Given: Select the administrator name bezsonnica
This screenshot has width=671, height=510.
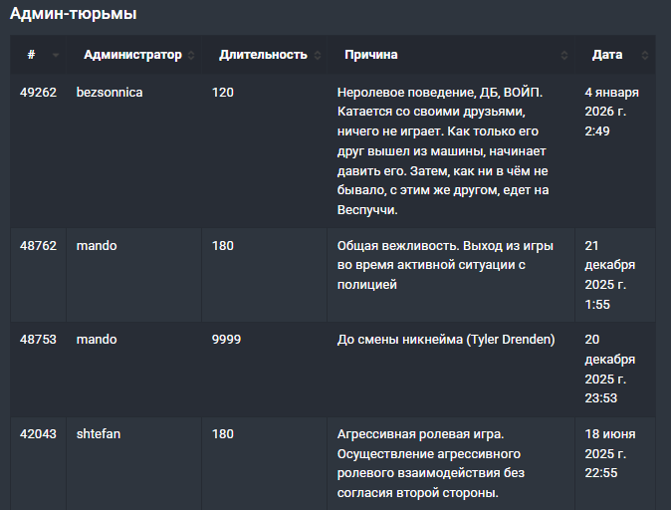Looking at the screenshot, I should click(110, 93).
